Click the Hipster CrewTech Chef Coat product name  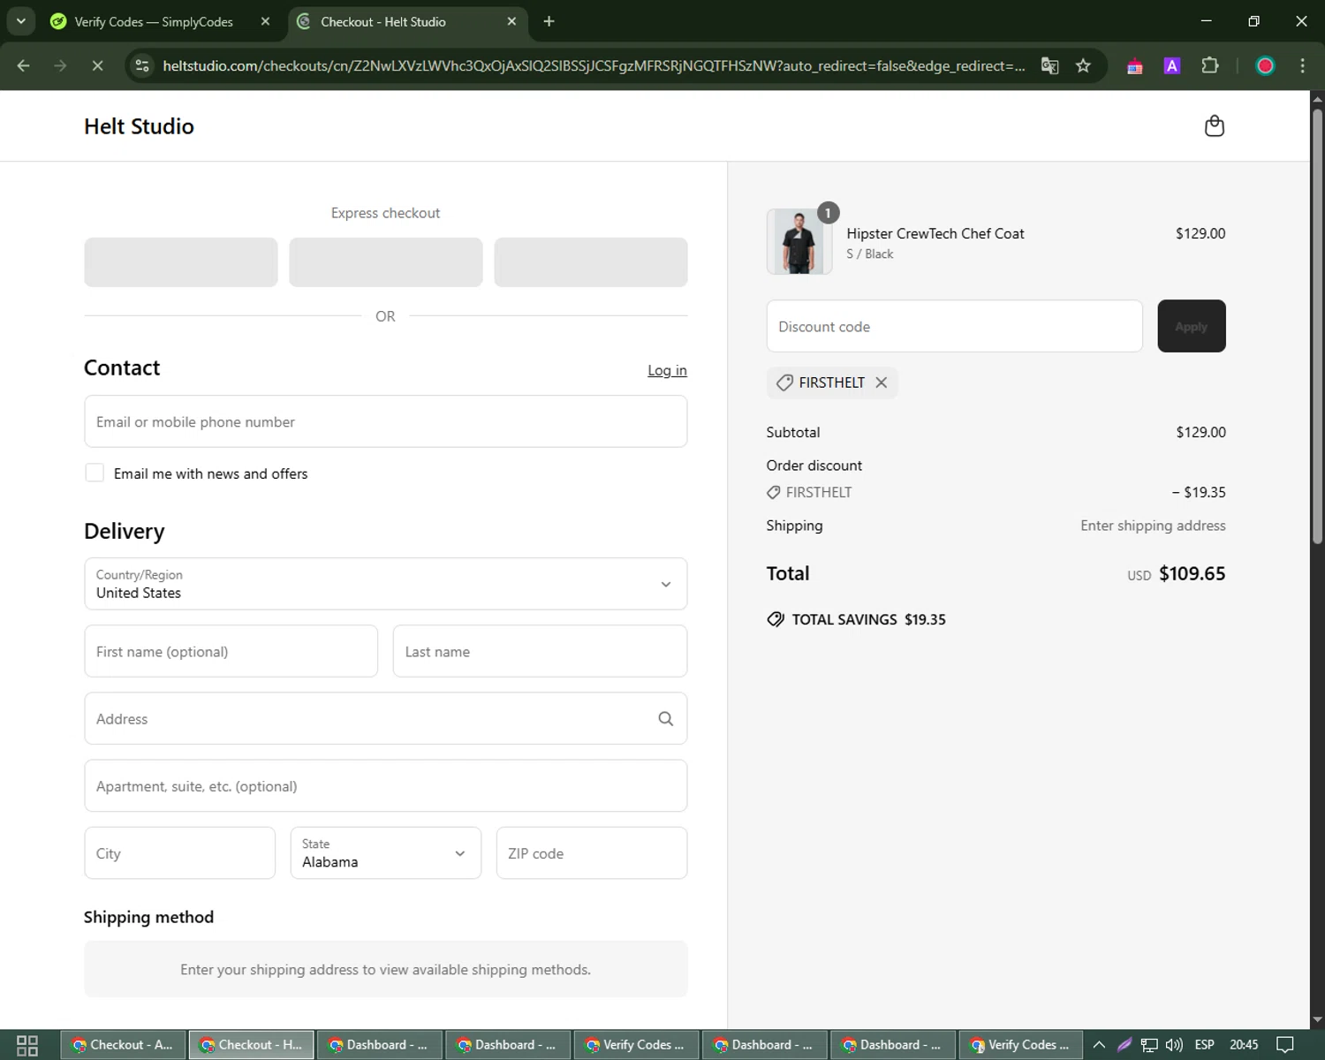click(935, 233)
